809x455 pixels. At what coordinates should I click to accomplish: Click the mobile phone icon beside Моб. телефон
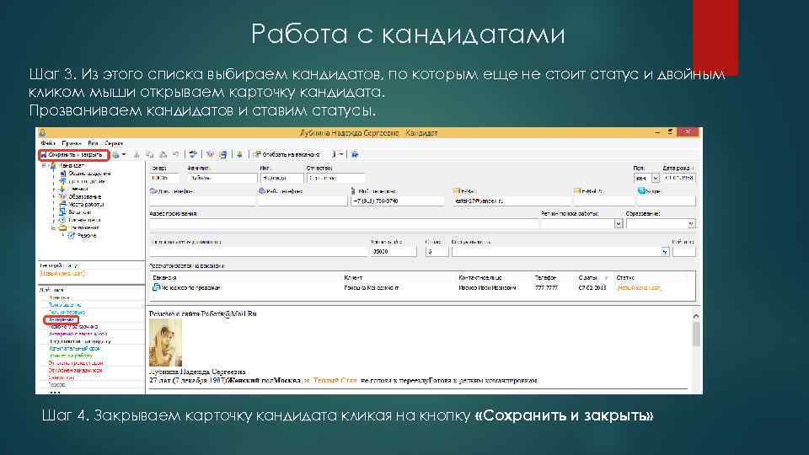tap(353, 191)
